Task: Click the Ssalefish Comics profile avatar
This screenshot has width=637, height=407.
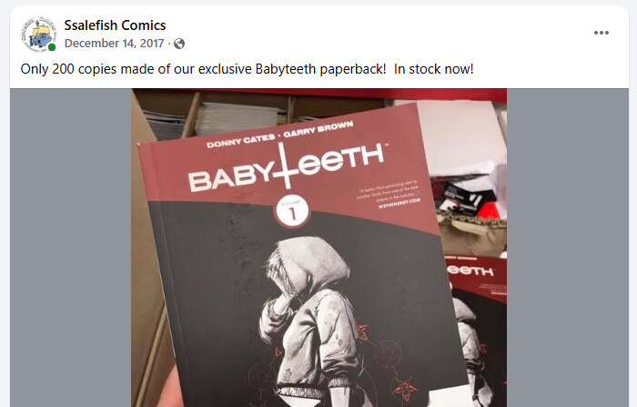Action: click(x=39, y=34)
